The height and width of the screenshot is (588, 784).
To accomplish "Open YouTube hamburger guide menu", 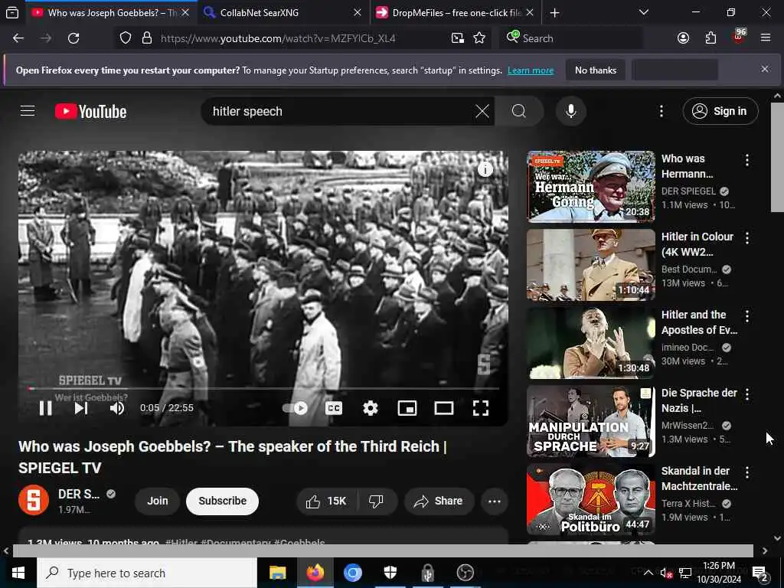I will click(x=28, y=110).
